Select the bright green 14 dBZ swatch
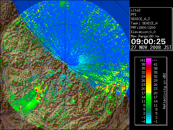The height and width of the screenshot is (130, 173). [149, 97]
